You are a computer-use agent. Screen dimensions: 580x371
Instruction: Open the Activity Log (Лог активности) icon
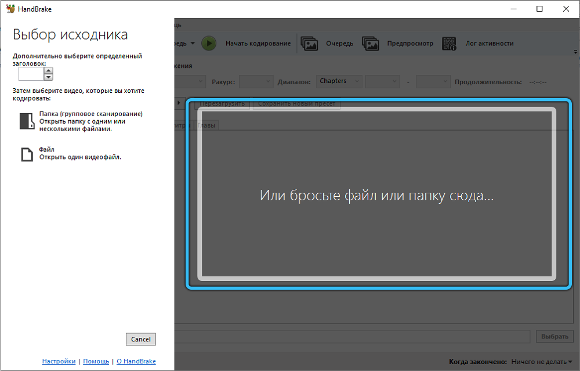[449, 44]
